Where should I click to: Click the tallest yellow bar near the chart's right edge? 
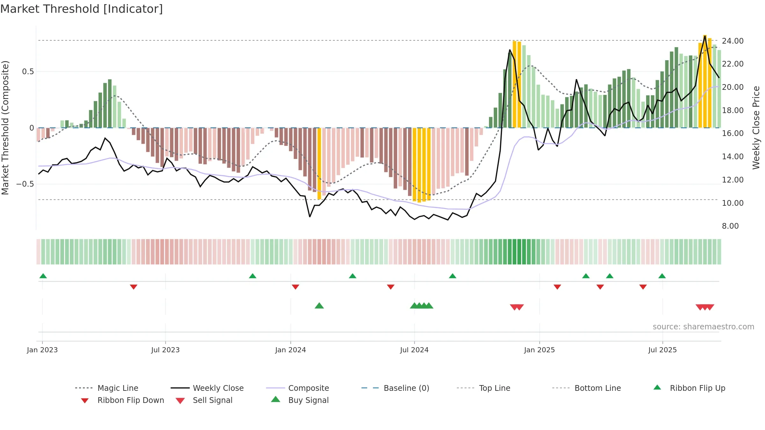pyautogui.click(x=705, y=81)
